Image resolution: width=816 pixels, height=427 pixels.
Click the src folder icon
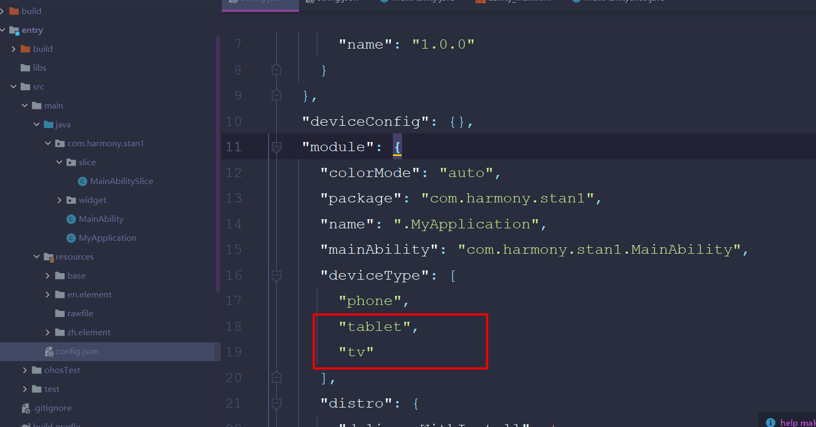tap(25, 86)
